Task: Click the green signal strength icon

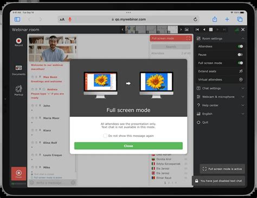Action: click(x=236, y=30)
